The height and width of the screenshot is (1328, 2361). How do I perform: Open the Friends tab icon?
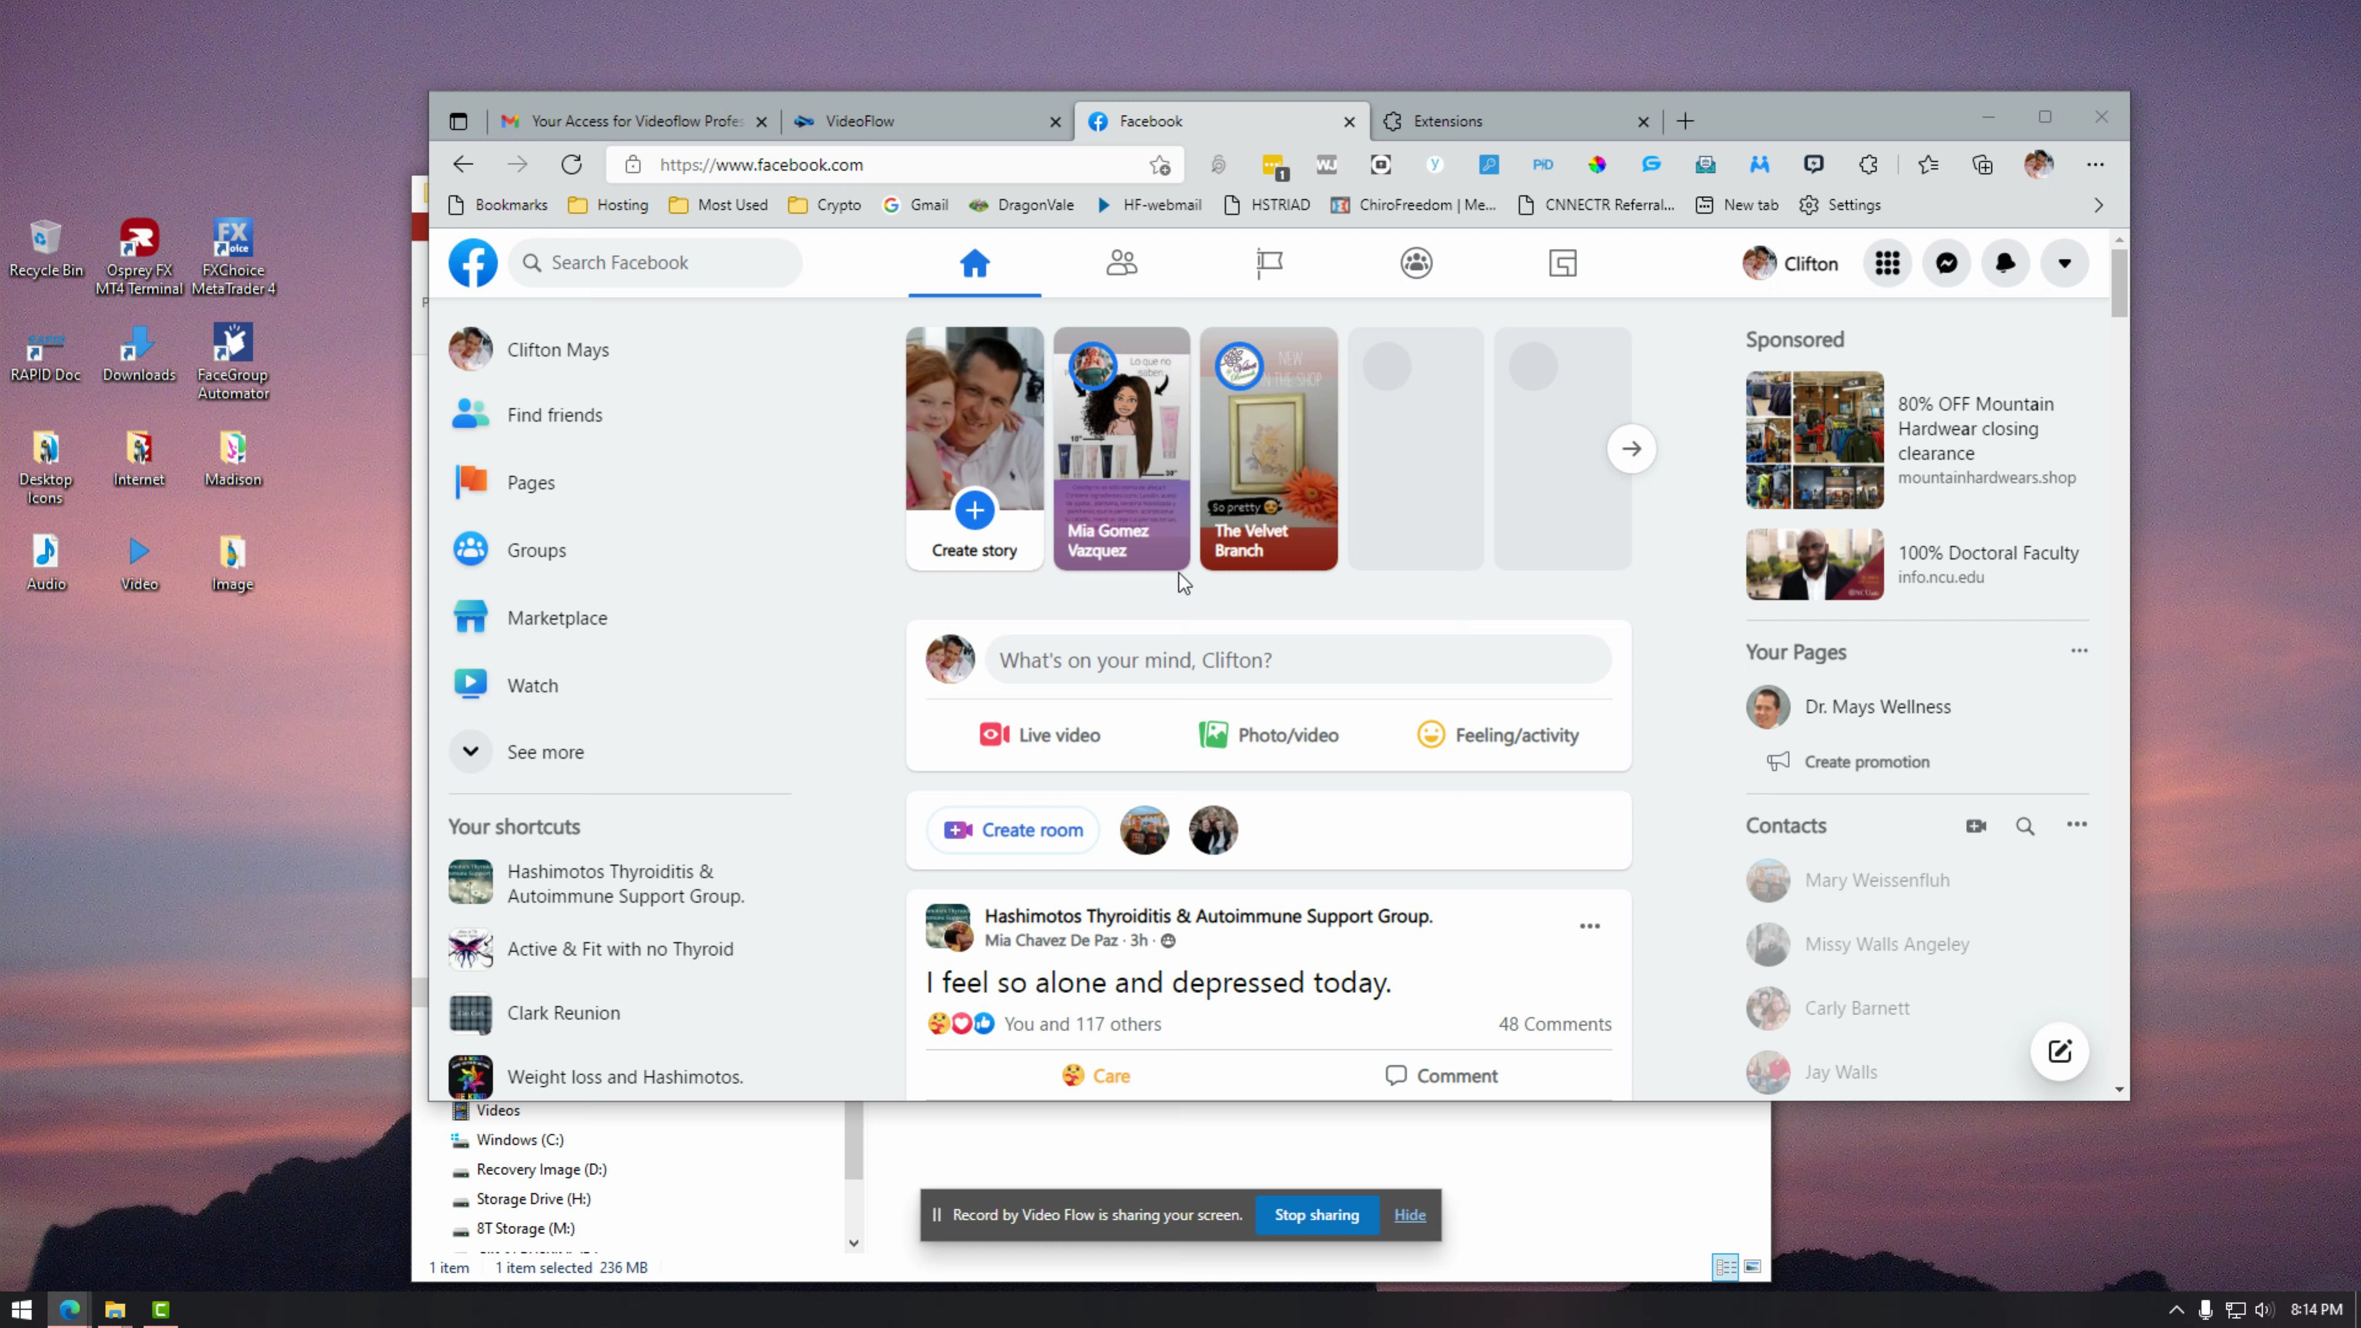click(x=1122, y=264)
